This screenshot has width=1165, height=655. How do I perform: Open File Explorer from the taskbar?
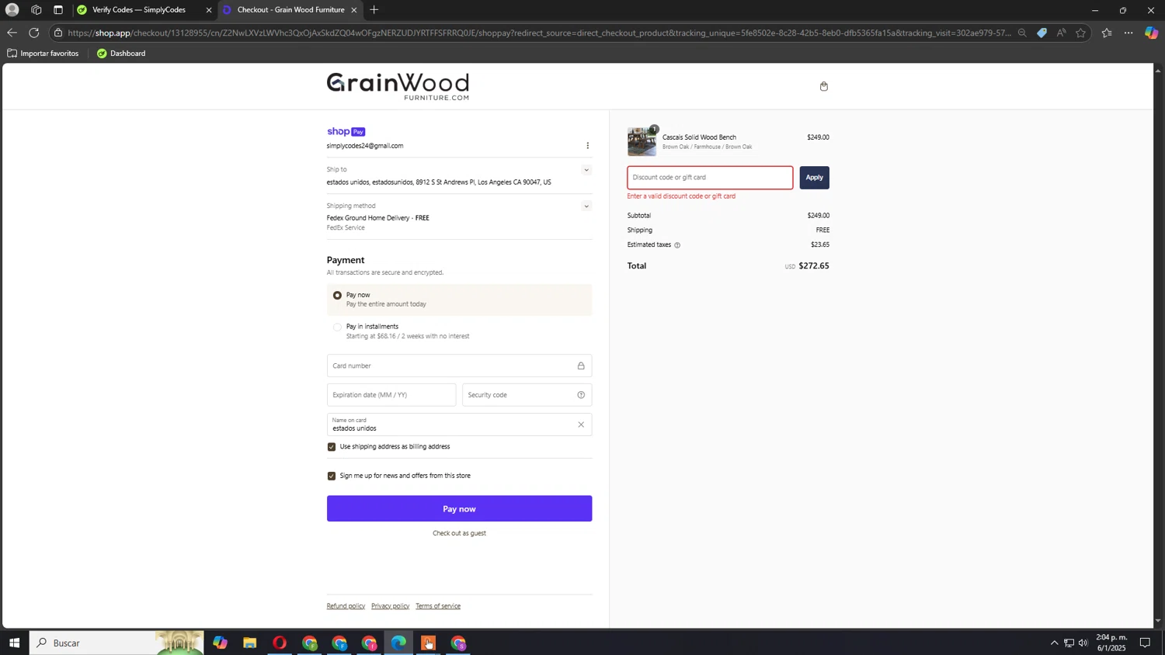(250, 643)
